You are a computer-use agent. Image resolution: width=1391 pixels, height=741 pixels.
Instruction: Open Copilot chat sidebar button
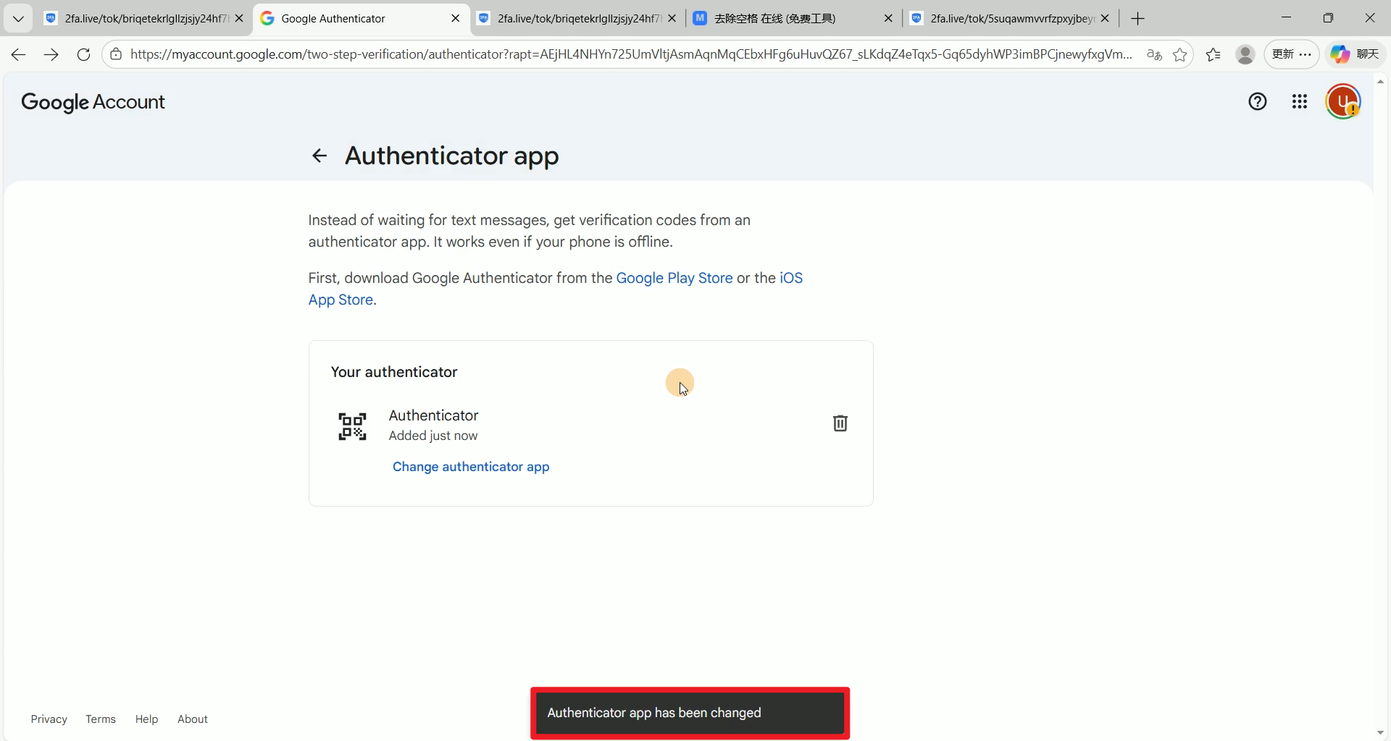[1355, 54]
